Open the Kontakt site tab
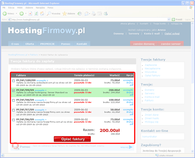Screen dimensions: 195x158 pos(82,44)
